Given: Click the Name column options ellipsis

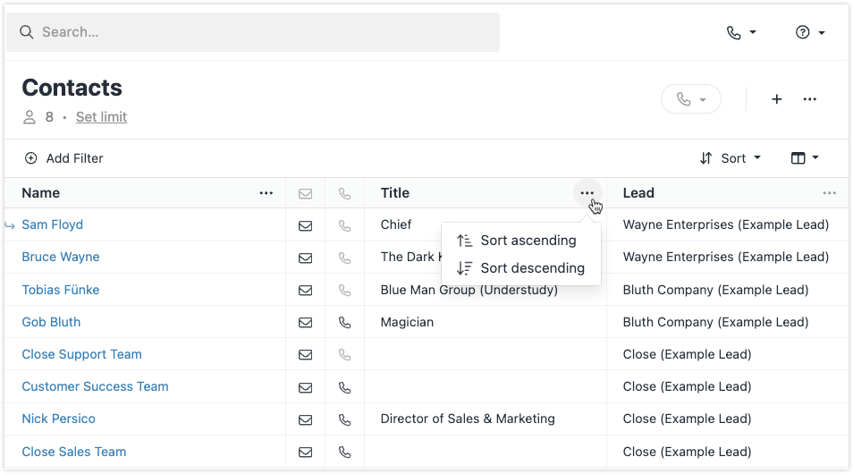Looking at the screenshot, I should (x=266, y=193).
